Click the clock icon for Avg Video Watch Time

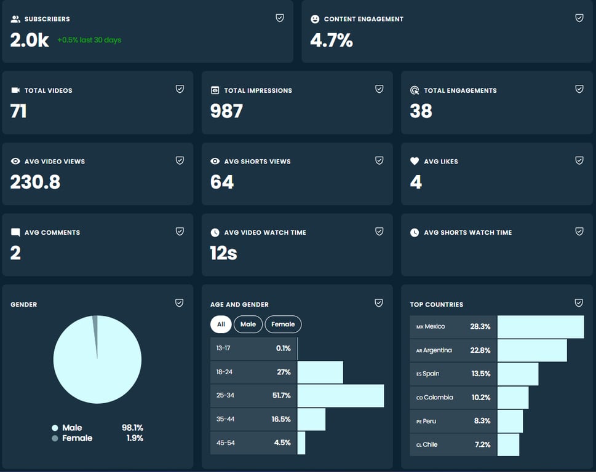(x=215, y=232)
